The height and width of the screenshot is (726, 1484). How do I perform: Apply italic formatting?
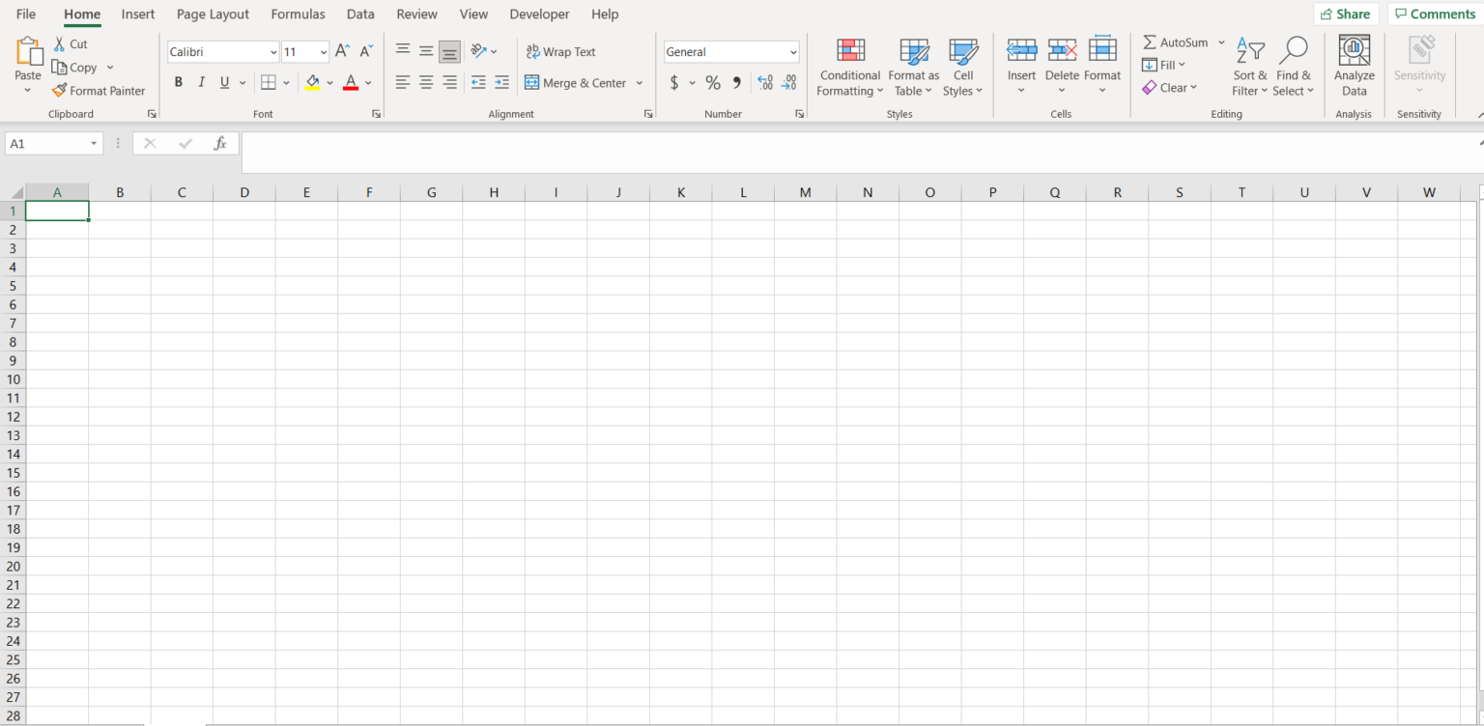pos(201,82)
